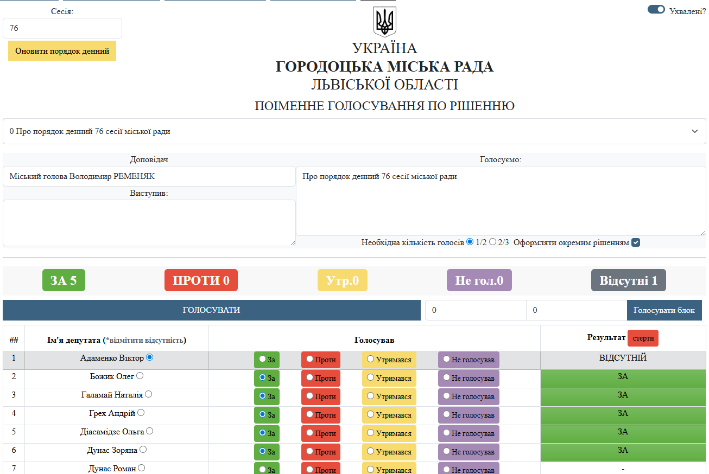This screenshot has height=474, width=709.
Task: Toggle the 'Ухвалені?' switch
Action: click(x=656, y=9)
